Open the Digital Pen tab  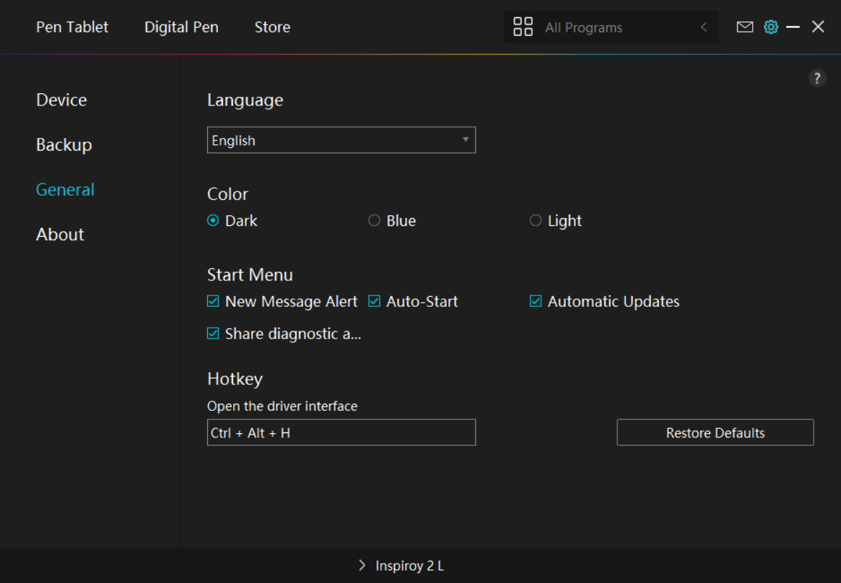[181, 27]
